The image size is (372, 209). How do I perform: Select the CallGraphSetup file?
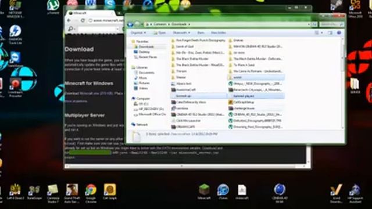tap(241, 102)
